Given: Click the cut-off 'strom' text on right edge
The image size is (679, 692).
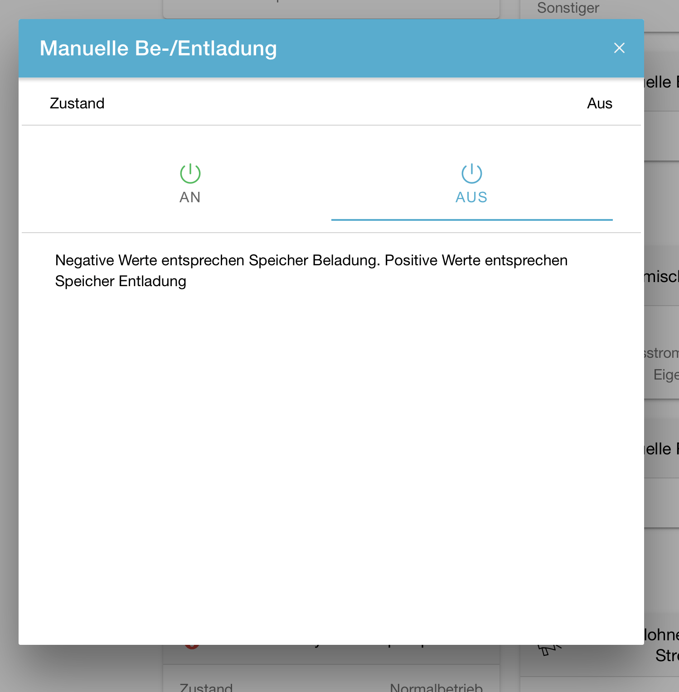Looking at the screenshot, I should [661, 353].
